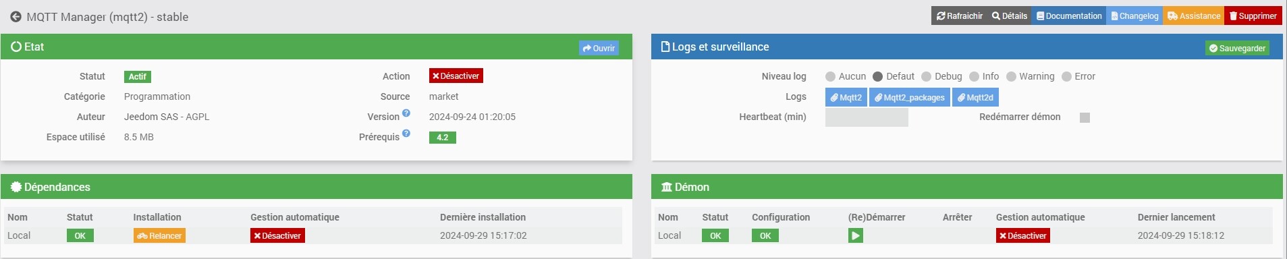Click Désactiver next to Action

(x=456, y=76)
